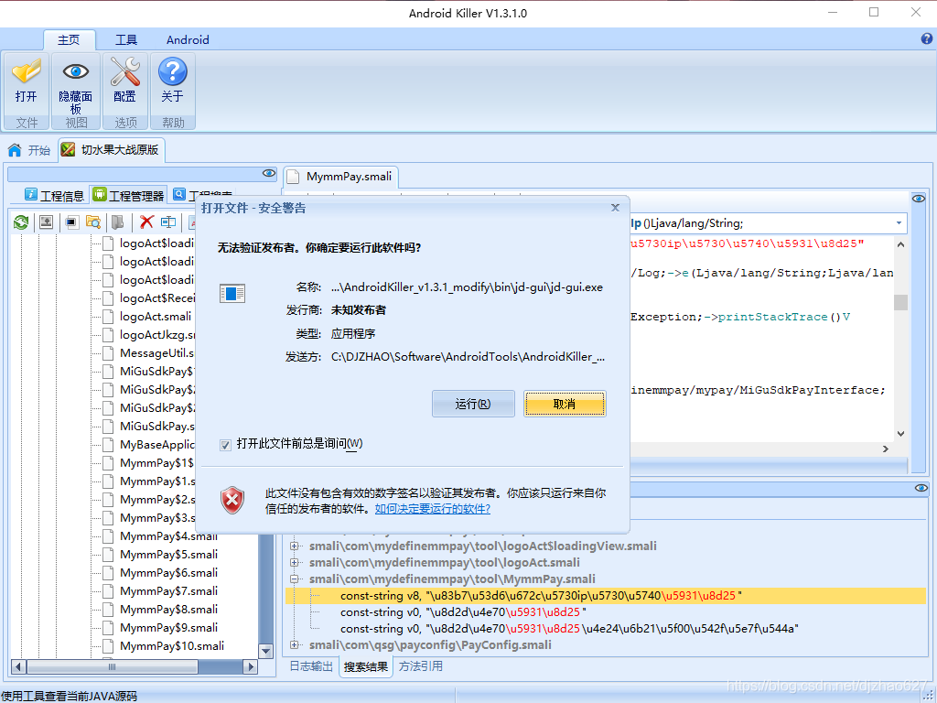Switch to the Android ribbon tab
Screen dimensions: 937x703
pos(188,39)
